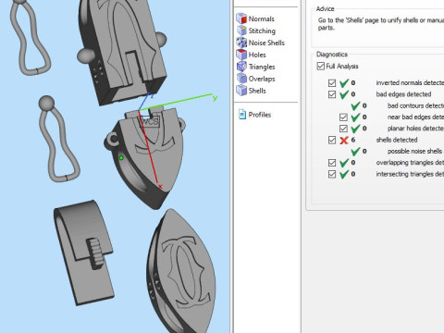Viewport: 444px width, 333px height.
Task: Click the green point on pendant model
Action: coord(121,158)
